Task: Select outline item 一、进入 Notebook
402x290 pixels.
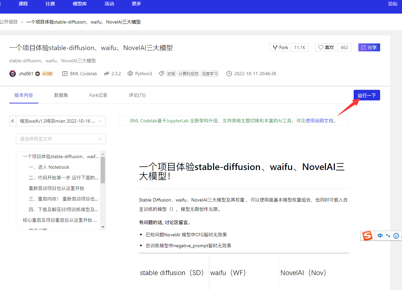Action: click(49, 167)
